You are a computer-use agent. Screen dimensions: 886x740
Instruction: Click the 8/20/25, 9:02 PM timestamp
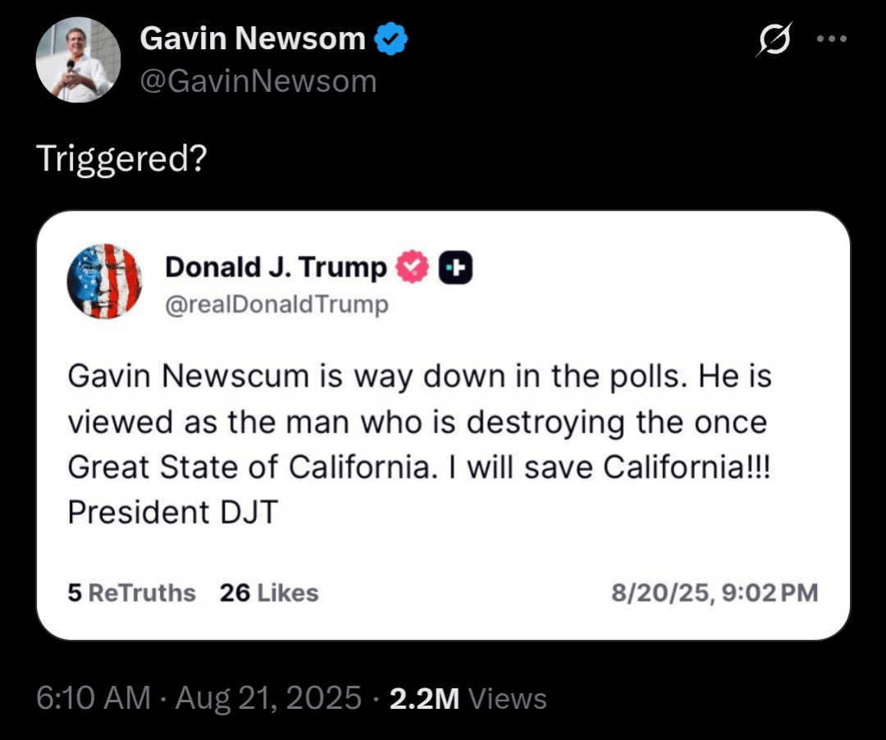click(x=715, y=593)
